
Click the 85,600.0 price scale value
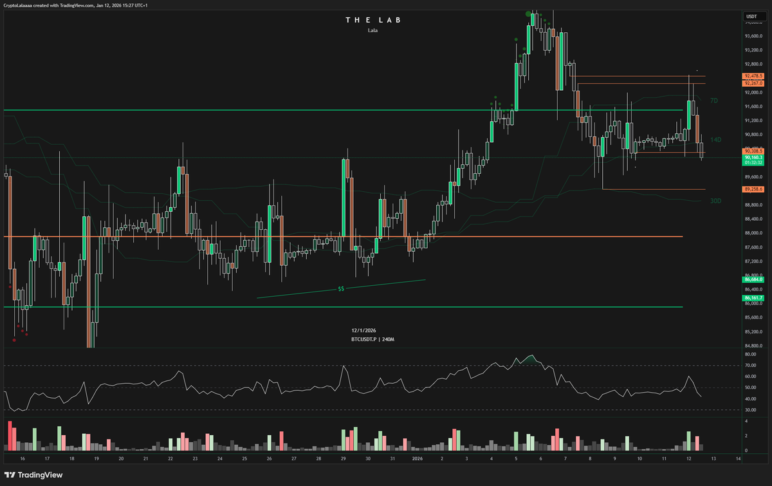coord(753,317)
